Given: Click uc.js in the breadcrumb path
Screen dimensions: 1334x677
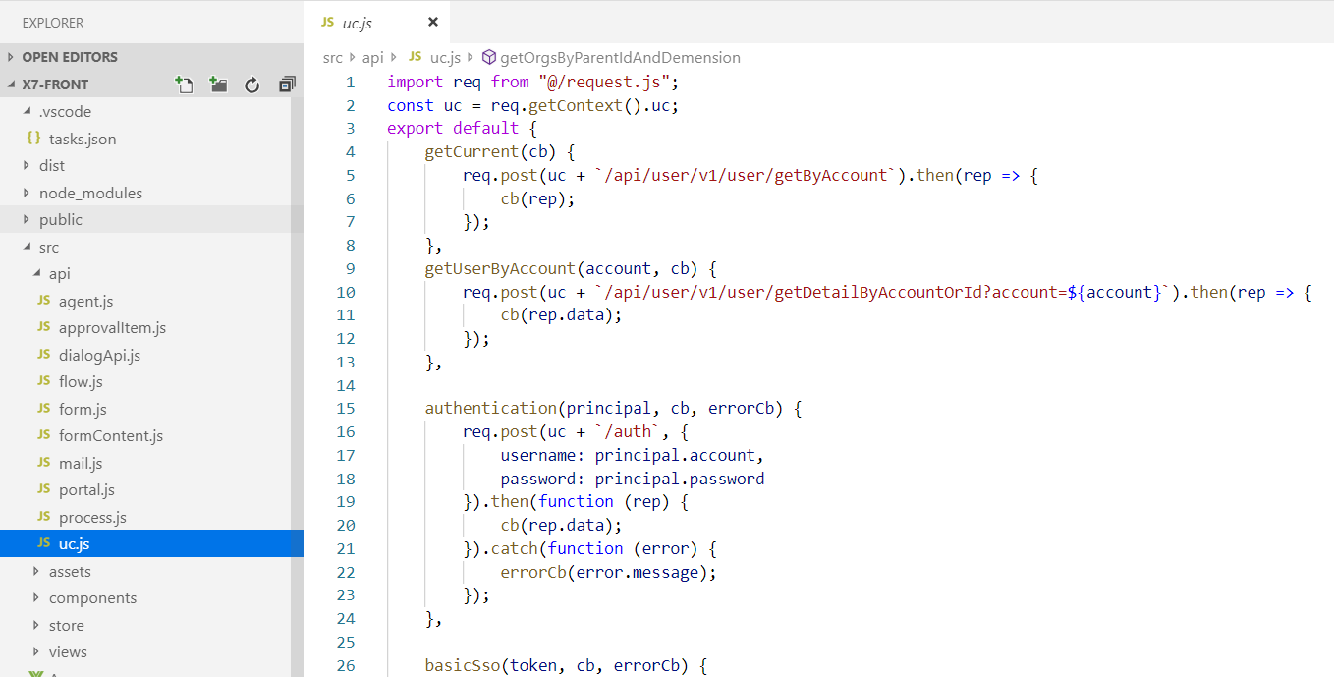Looking at the screenshot, I should (446, 58).
